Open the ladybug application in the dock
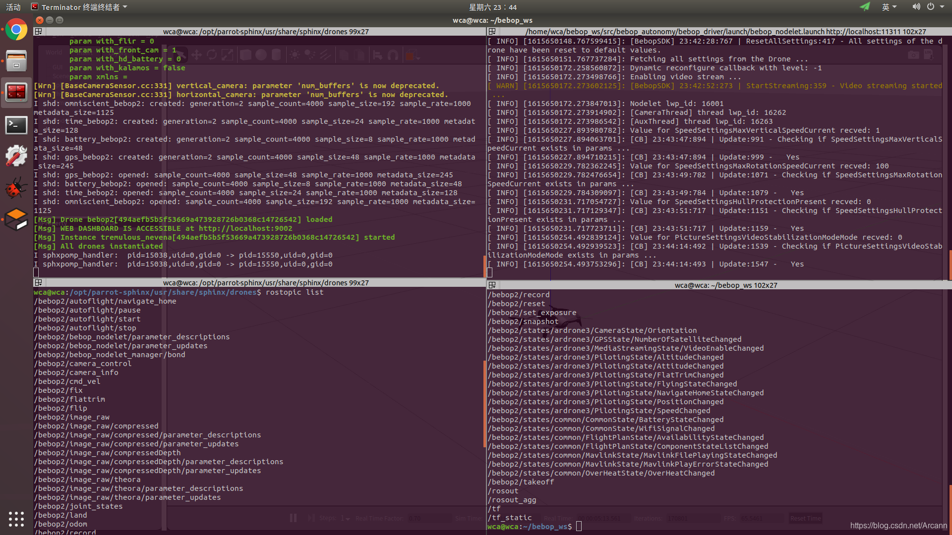Image resolution: width=952 pixels, height=535 pixels. point(16,188)
